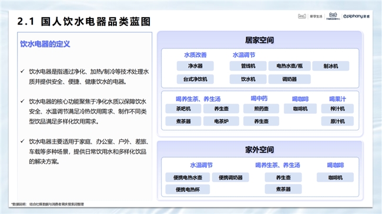The width and height of the screenshot is (382, 214).
Task: Select the 净水器 box
Action: pos(195,66)
